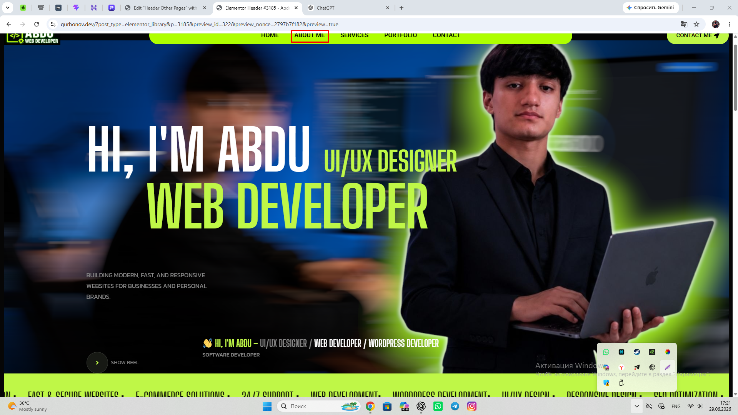
Task: Open Chrome from the taskbar
Action: [x=370, y=406]
